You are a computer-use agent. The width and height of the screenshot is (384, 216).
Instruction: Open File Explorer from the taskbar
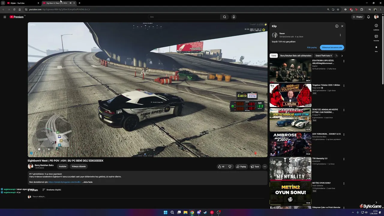(185, 212)
